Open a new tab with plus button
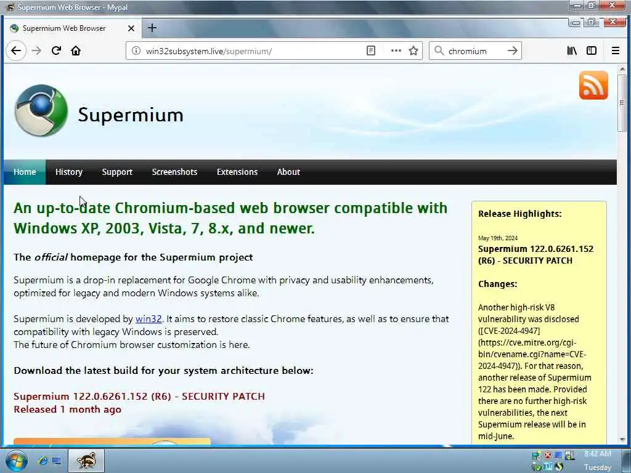Image resolution: width=631 pixels, height=473 pixels. [152, 28]
